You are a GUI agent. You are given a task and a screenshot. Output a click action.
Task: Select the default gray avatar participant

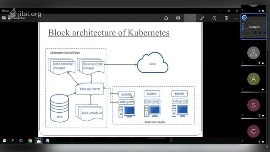(x=254, y=53)
